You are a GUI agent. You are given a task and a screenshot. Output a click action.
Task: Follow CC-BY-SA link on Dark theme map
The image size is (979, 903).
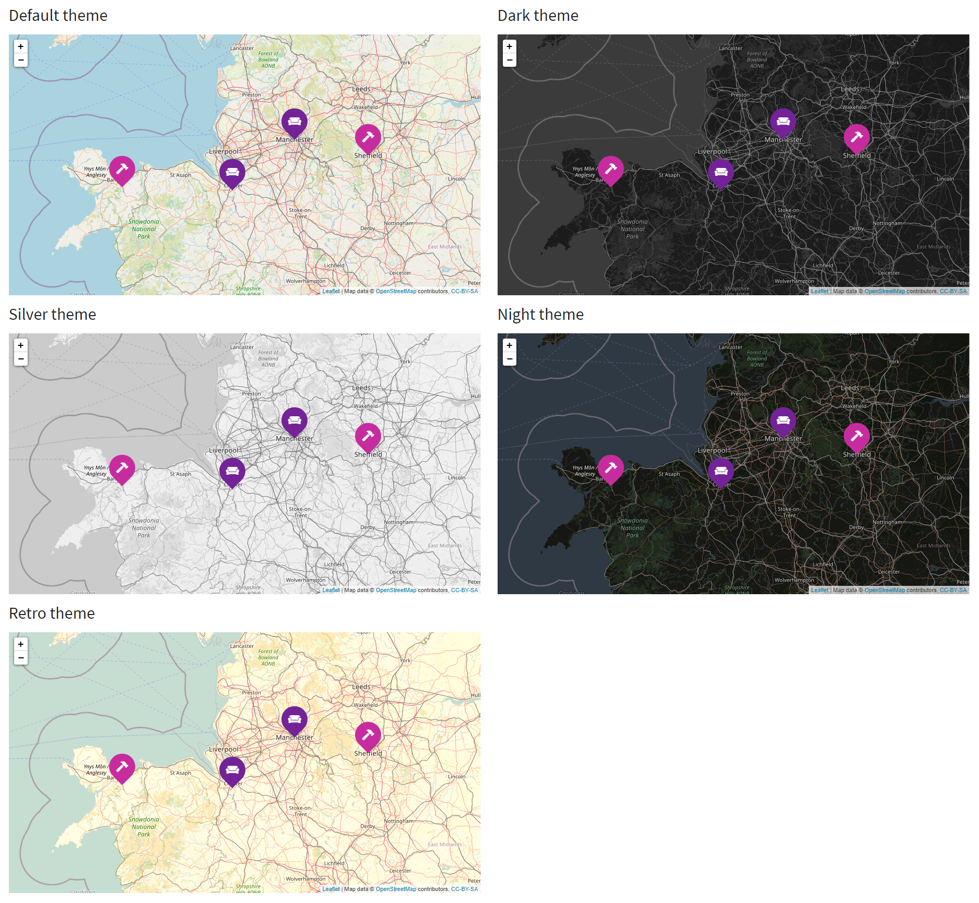(x=953, y=291)
